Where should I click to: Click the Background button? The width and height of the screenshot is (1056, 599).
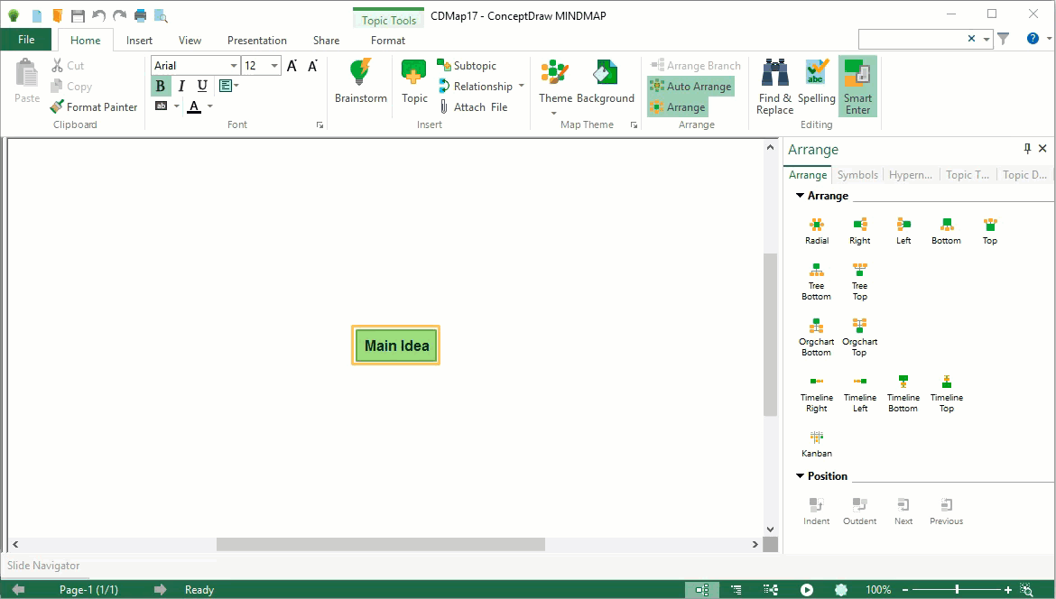(x=605, y=81)
